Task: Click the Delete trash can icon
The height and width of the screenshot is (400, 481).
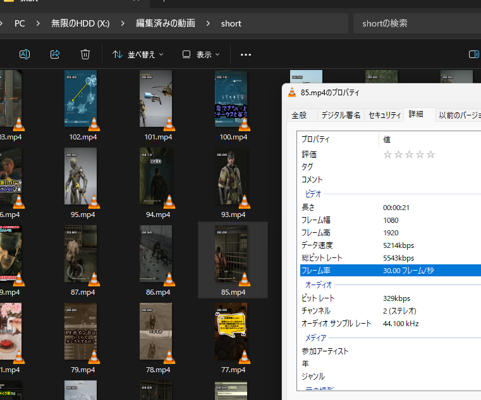Action: pyautogui.click(x=85, y=54)
